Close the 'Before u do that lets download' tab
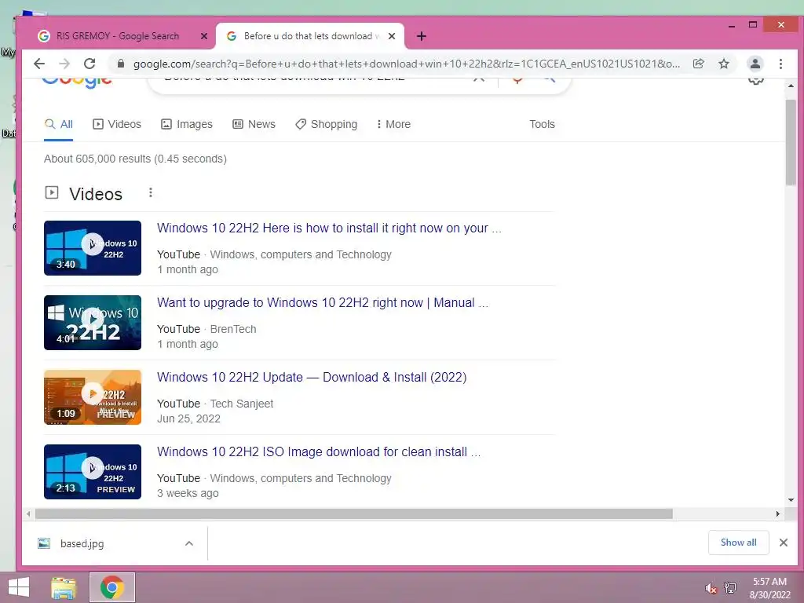The image size is (804, 603). (x=392, y=36)
